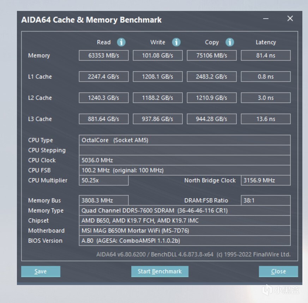Close window using title bar X
This screenshot has width=308, height=303.
pyautogui.click(x=290, y=19)
